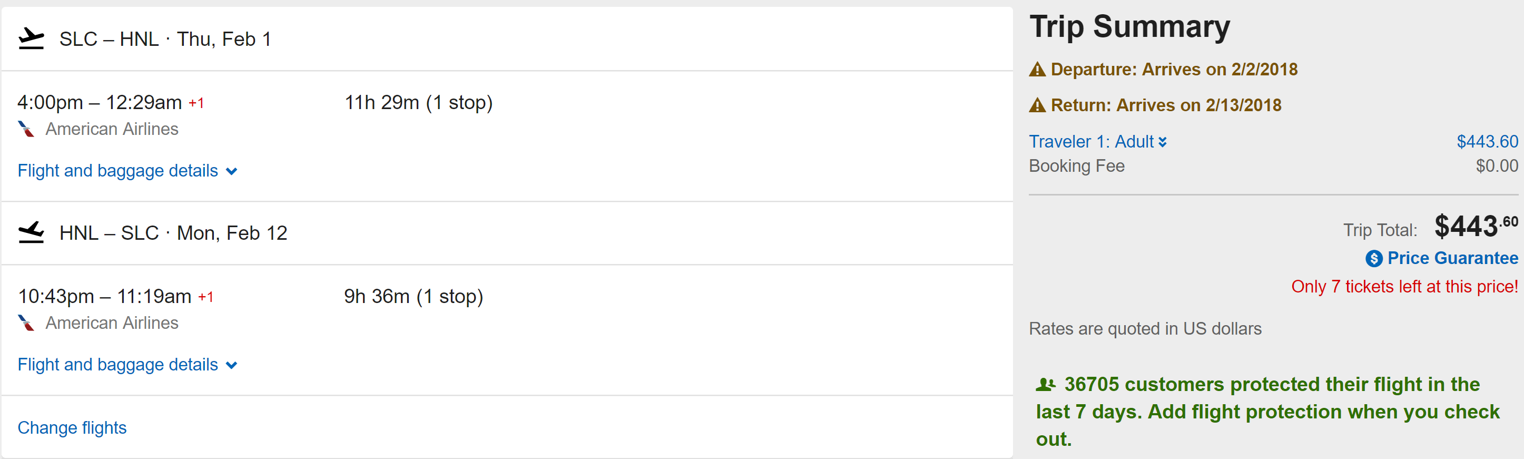Click the +1 day indicator on outbound flight
The width and height of the screenshot is (1524, 459).
(196, 103)
